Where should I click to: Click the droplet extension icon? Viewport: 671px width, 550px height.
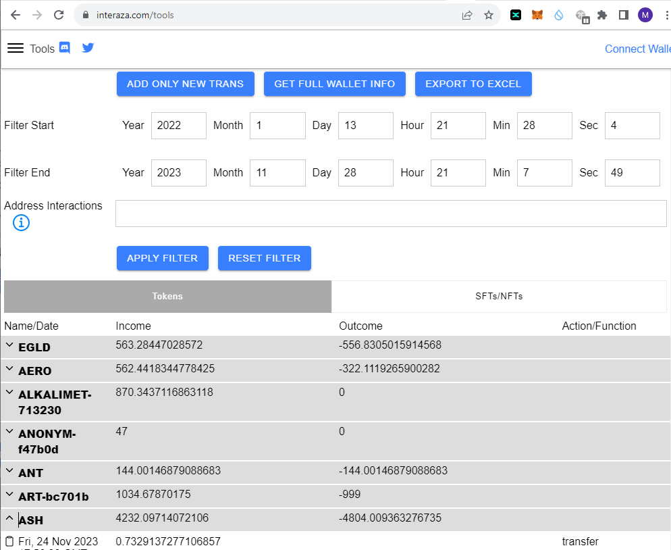pyautogui.click(x=559, y=15)
